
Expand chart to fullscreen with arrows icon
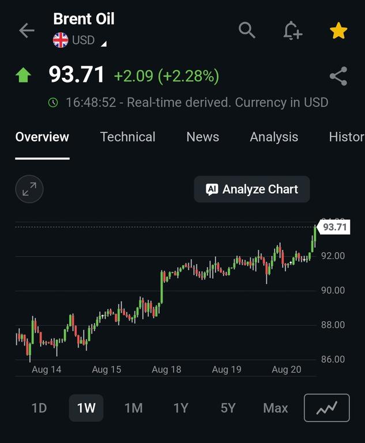click(x=29, y=189)
